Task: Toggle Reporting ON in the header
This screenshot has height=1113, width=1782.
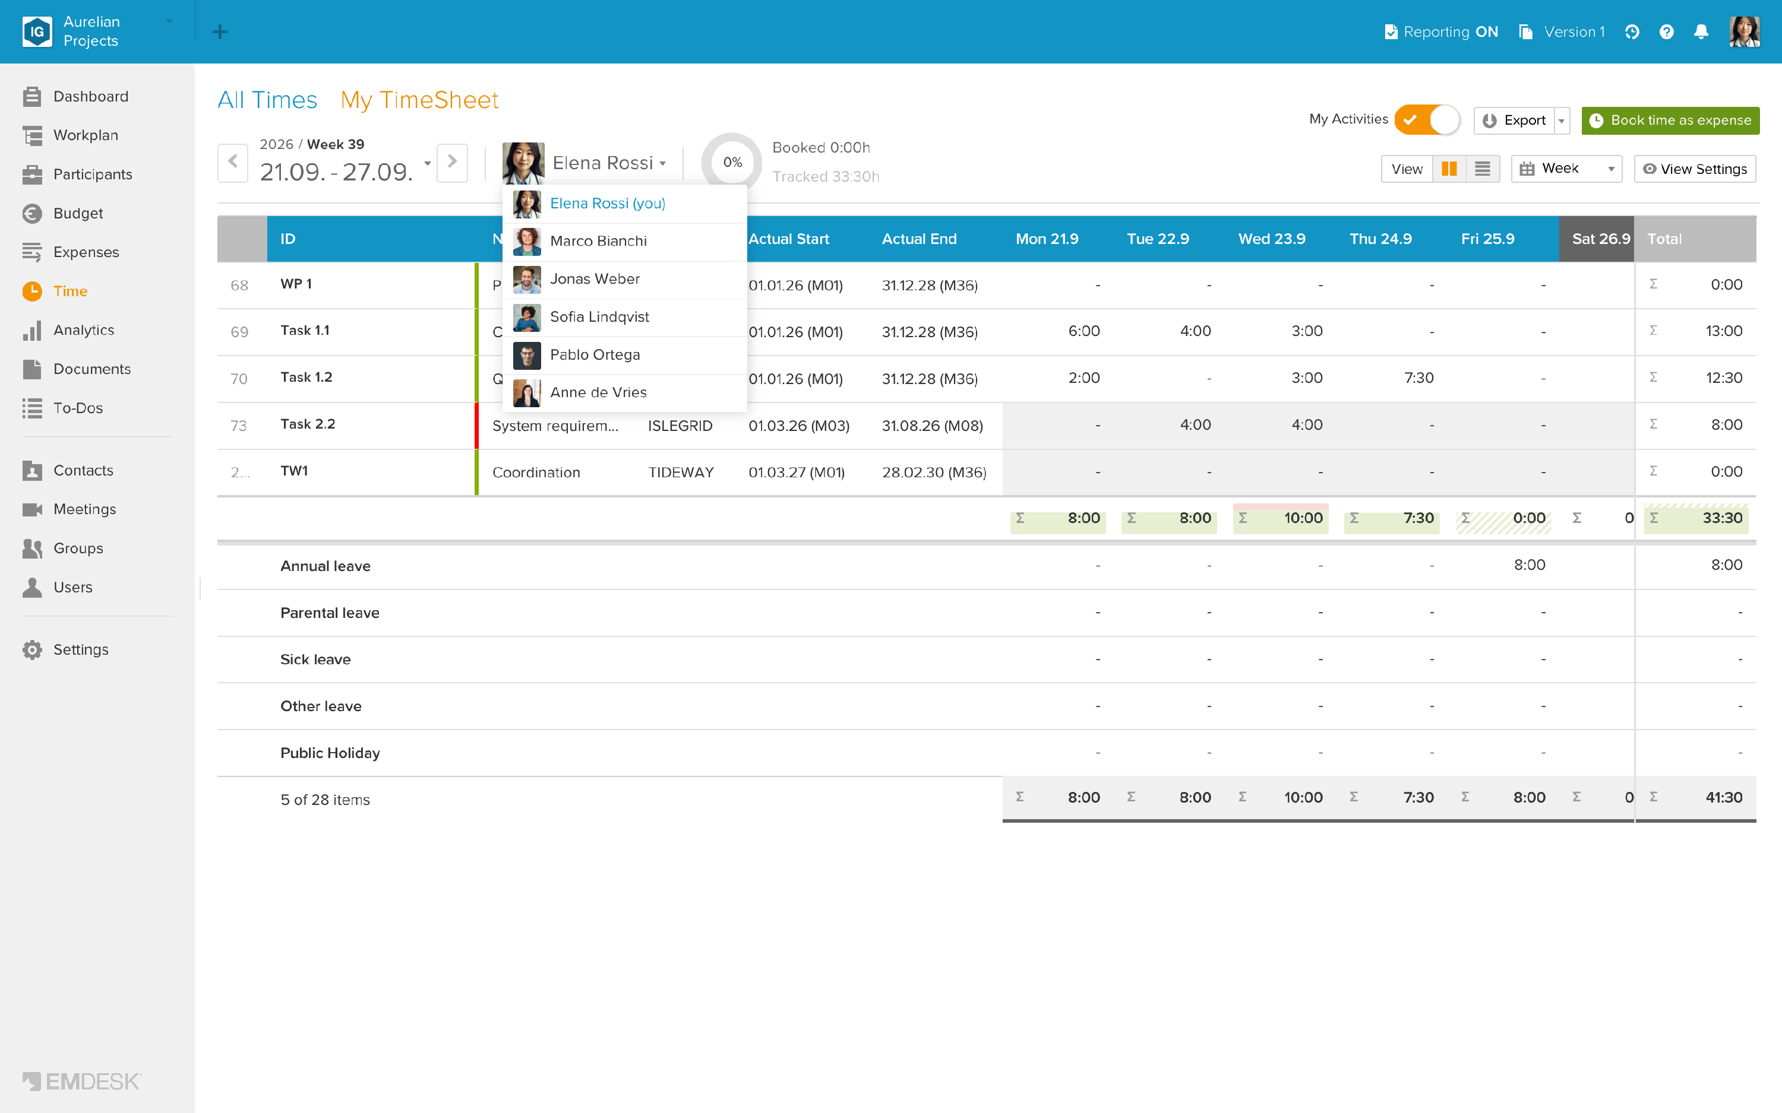Action: [x=1441, y=31]
